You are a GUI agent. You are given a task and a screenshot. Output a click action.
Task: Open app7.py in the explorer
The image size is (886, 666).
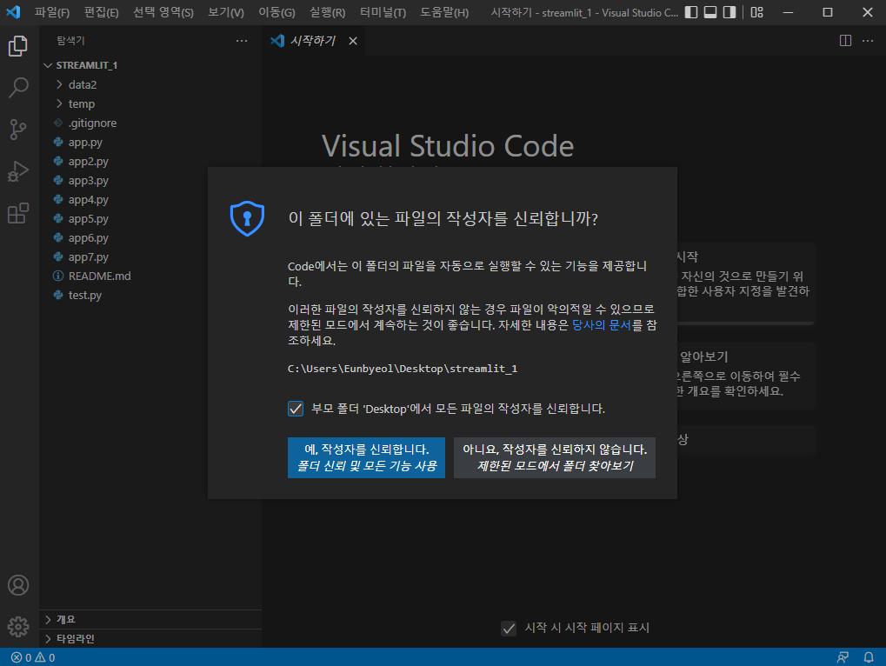(x=150, y=256)
